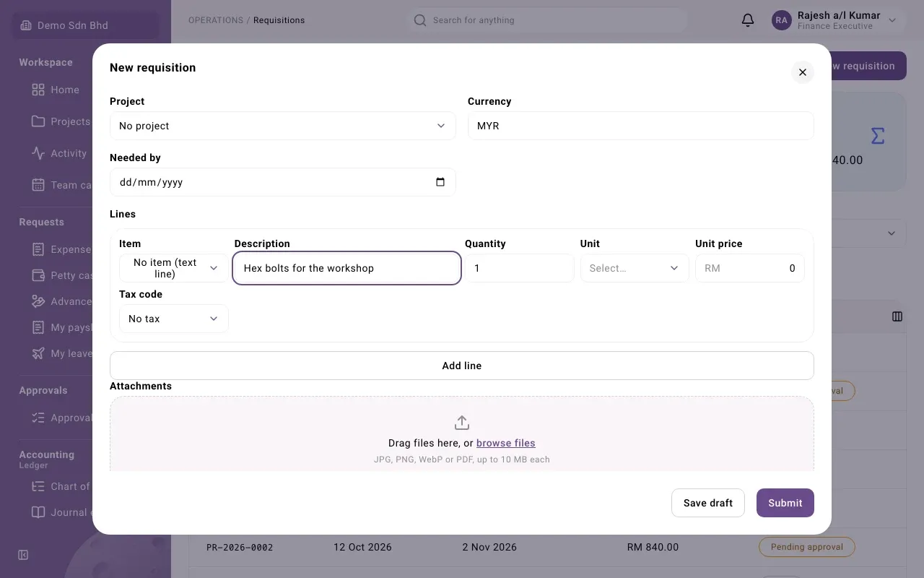924x578 pixels.
Task: Open the Tax code dropdown
Action: (174, 319)
